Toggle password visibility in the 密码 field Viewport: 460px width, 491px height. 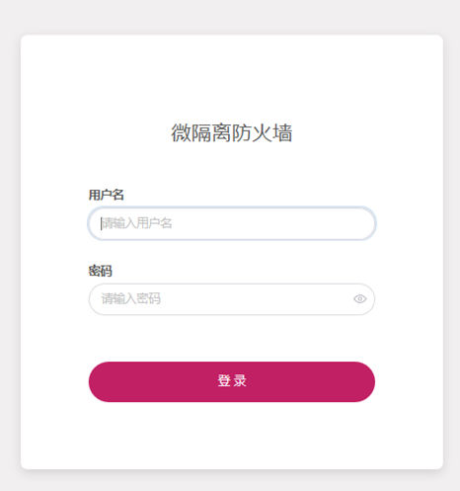[359, 299]
